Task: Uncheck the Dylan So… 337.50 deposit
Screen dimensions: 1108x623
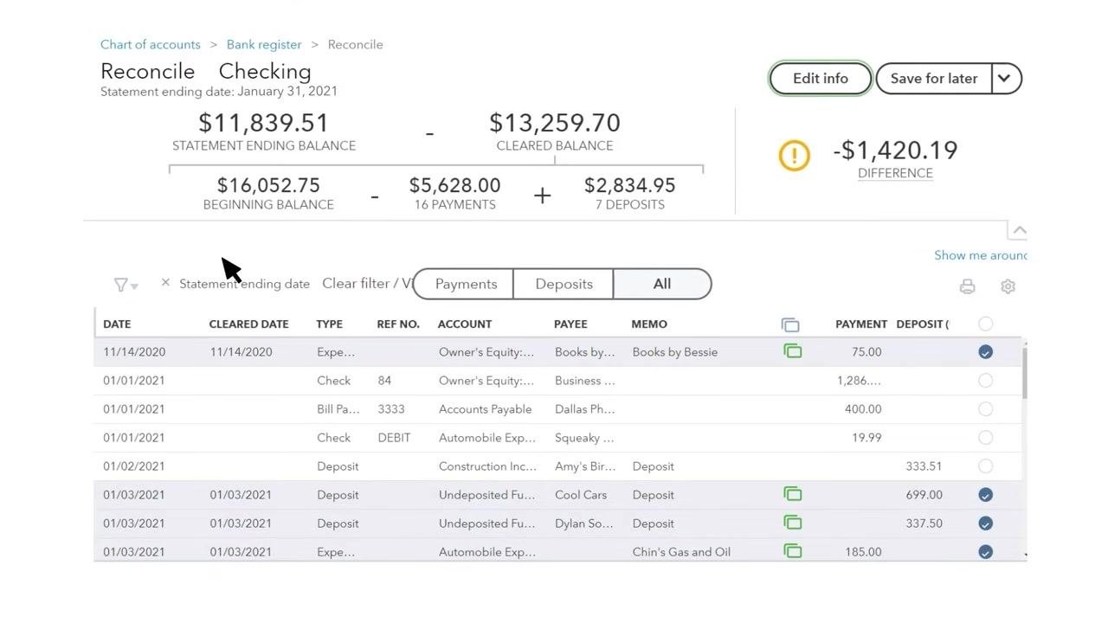Action: [985, 523]
